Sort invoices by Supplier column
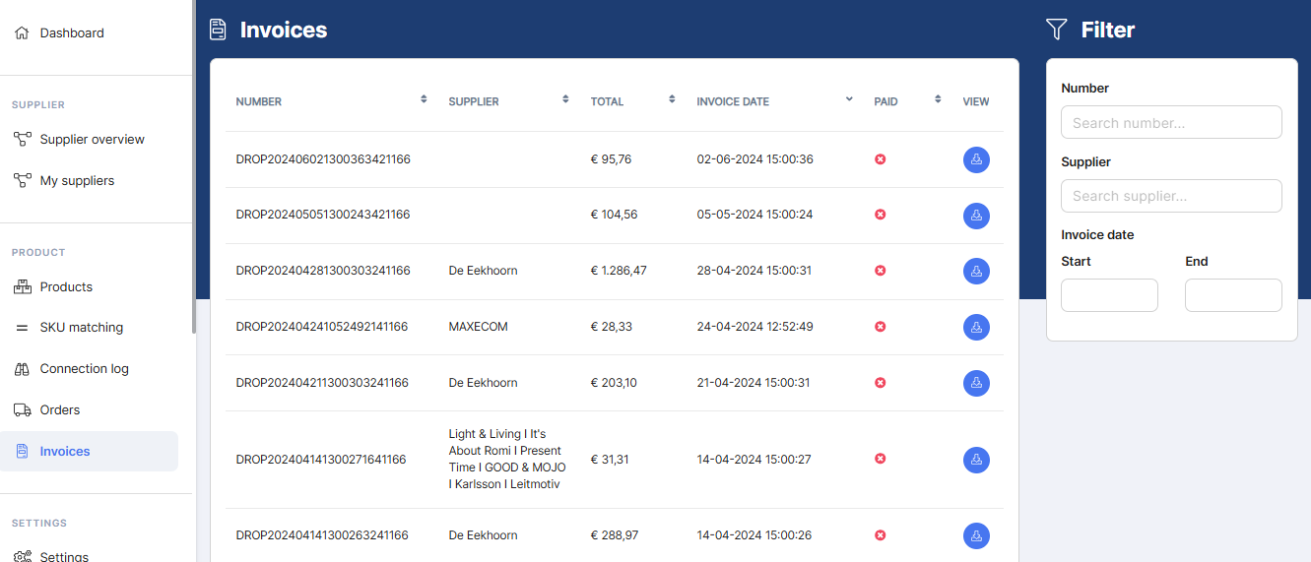The height and width of the screenshot is (562, 1311). coord(565,99)
